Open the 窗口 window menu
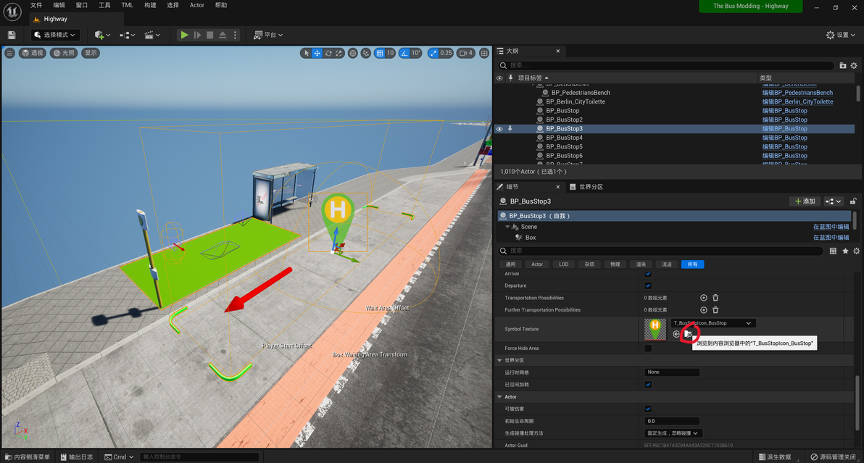Image resolution: width=864 pixels, height=463 pixels. point(82,5)
